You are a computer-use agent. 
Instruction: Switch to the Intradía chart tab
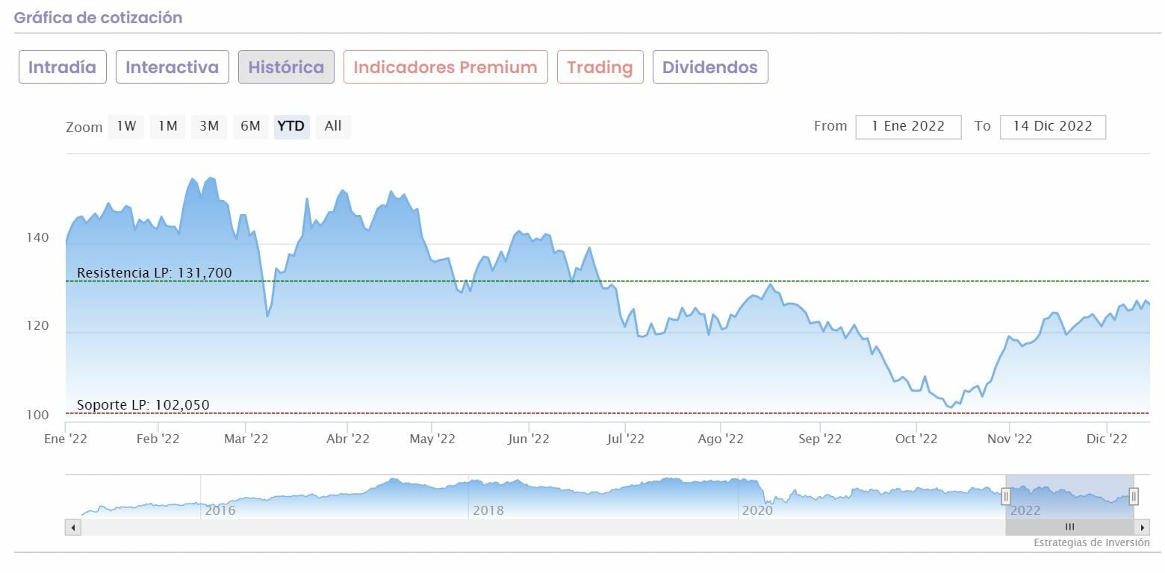point(63,67)
